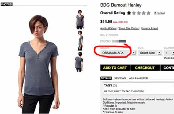Screen dimensions: 174x114
Task: Choose the dark gray color swatch
Action: tap(122, 41)
